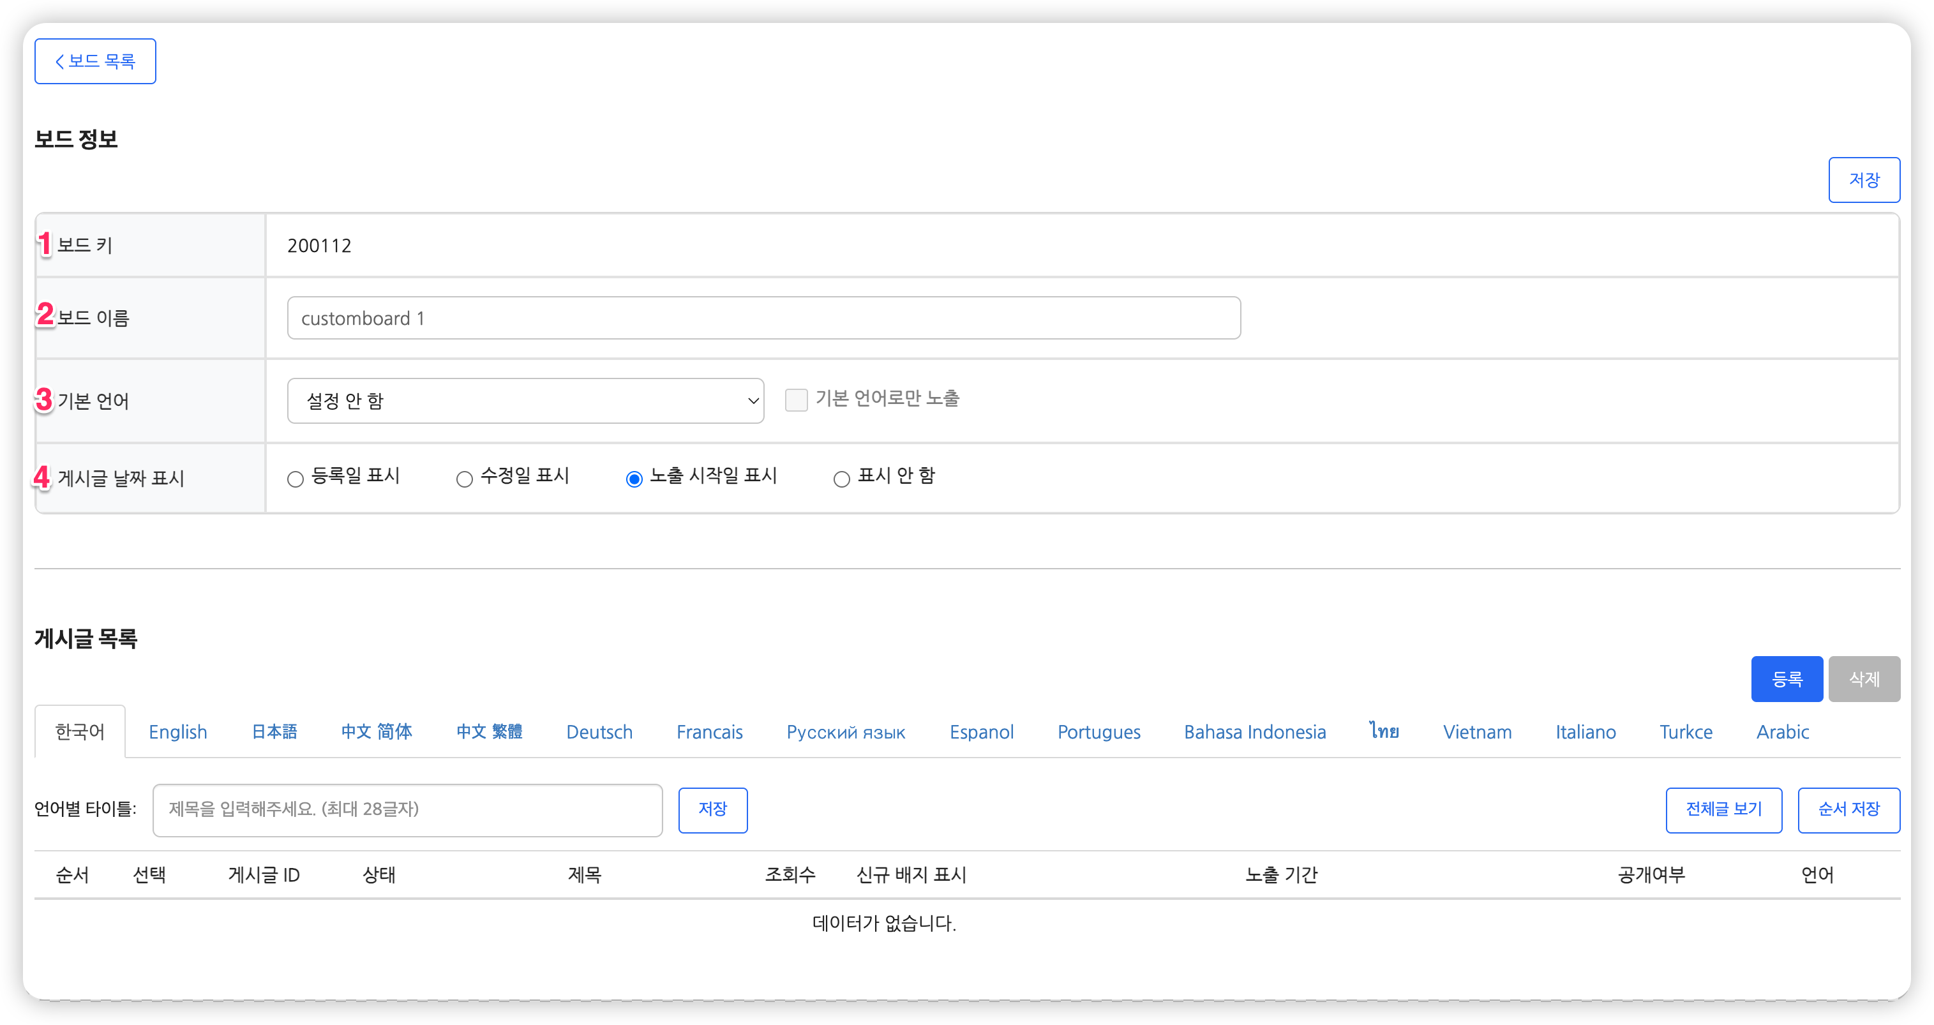The image size is (1934, 1025).
Task: Click 전체글 보기 button
Action: 1723,809
